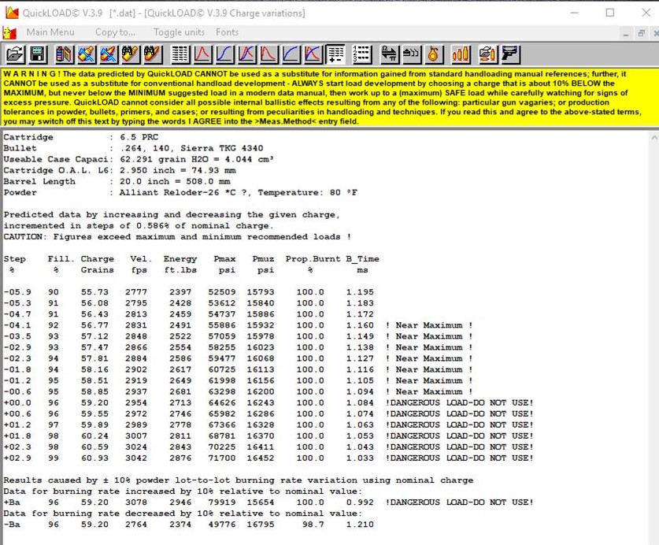Click the QuickLOAD app icon in the menu bar

(x=9, y=32)
